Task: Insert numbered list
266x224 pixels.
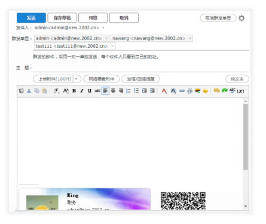Action: (129, 91)
